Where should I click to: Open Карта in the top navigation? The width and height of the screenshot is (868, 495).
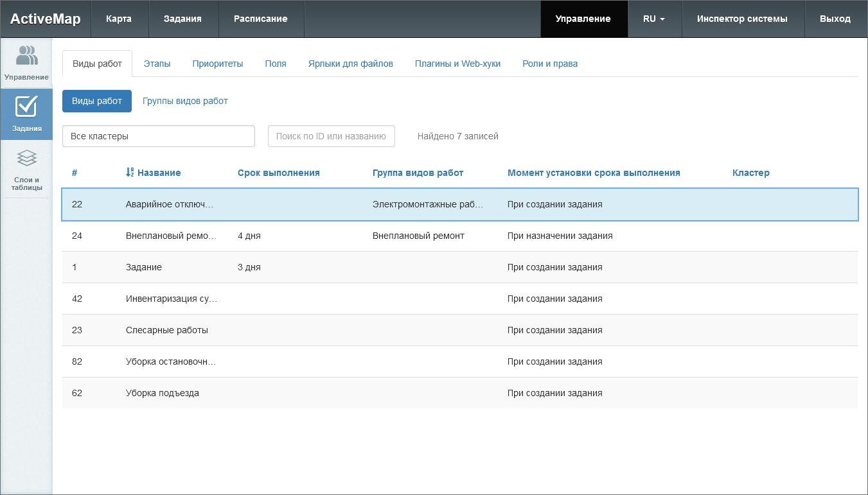pyautogui.click(x=119, y=19)
